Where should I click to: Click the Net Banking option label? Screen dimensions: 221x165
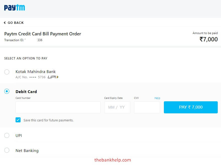pyautogui.click(x=27, y=151)
